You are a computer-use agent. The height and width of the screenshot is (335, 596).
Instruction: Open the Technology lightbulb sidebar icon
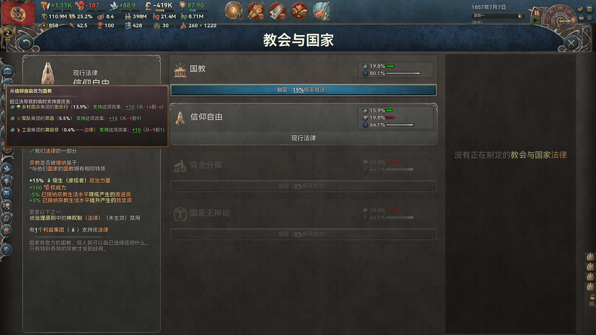[7, 181]
